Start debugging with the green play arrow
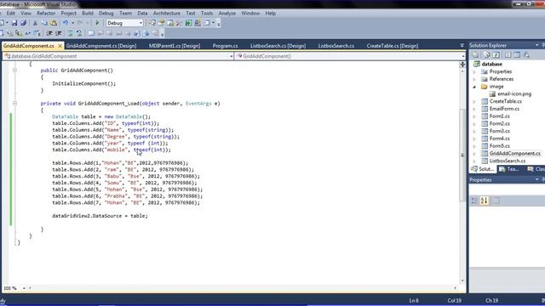Screen dimensions: 545x306 (97, 23)
